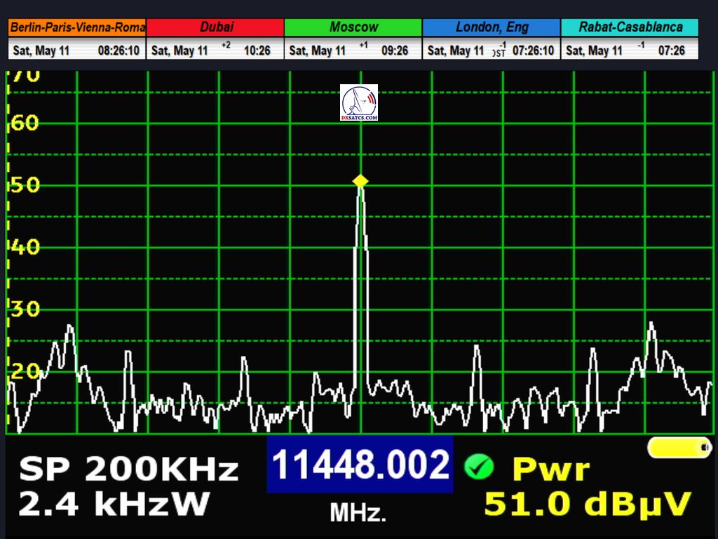The image size is (718, 539).
Task: Click the 11448.002 frequency field
Action: tap(360, 465)
